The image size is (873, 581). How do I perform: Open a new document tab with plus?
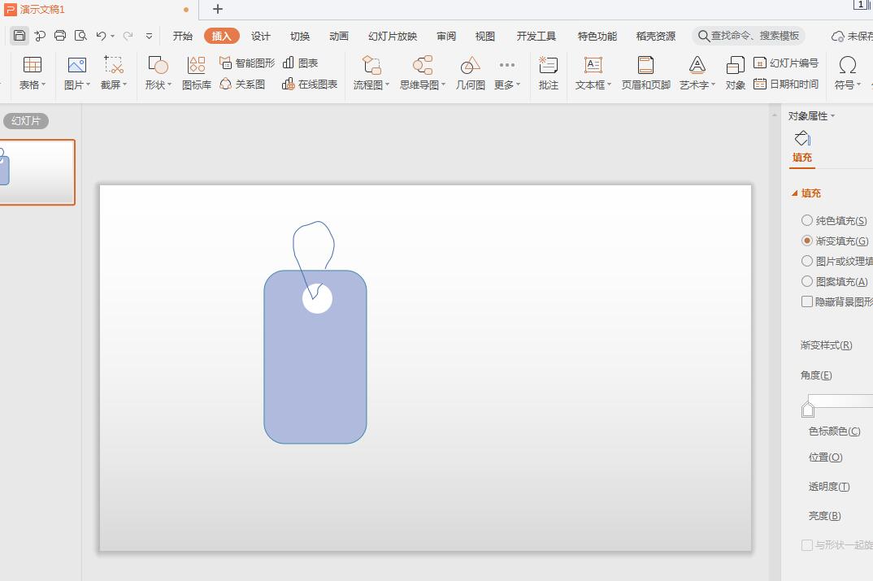coord(218,9)
